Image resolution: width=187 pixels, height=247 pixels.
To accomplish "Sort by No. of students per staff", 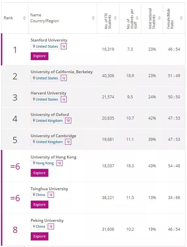I will click(x=137, y=18).
